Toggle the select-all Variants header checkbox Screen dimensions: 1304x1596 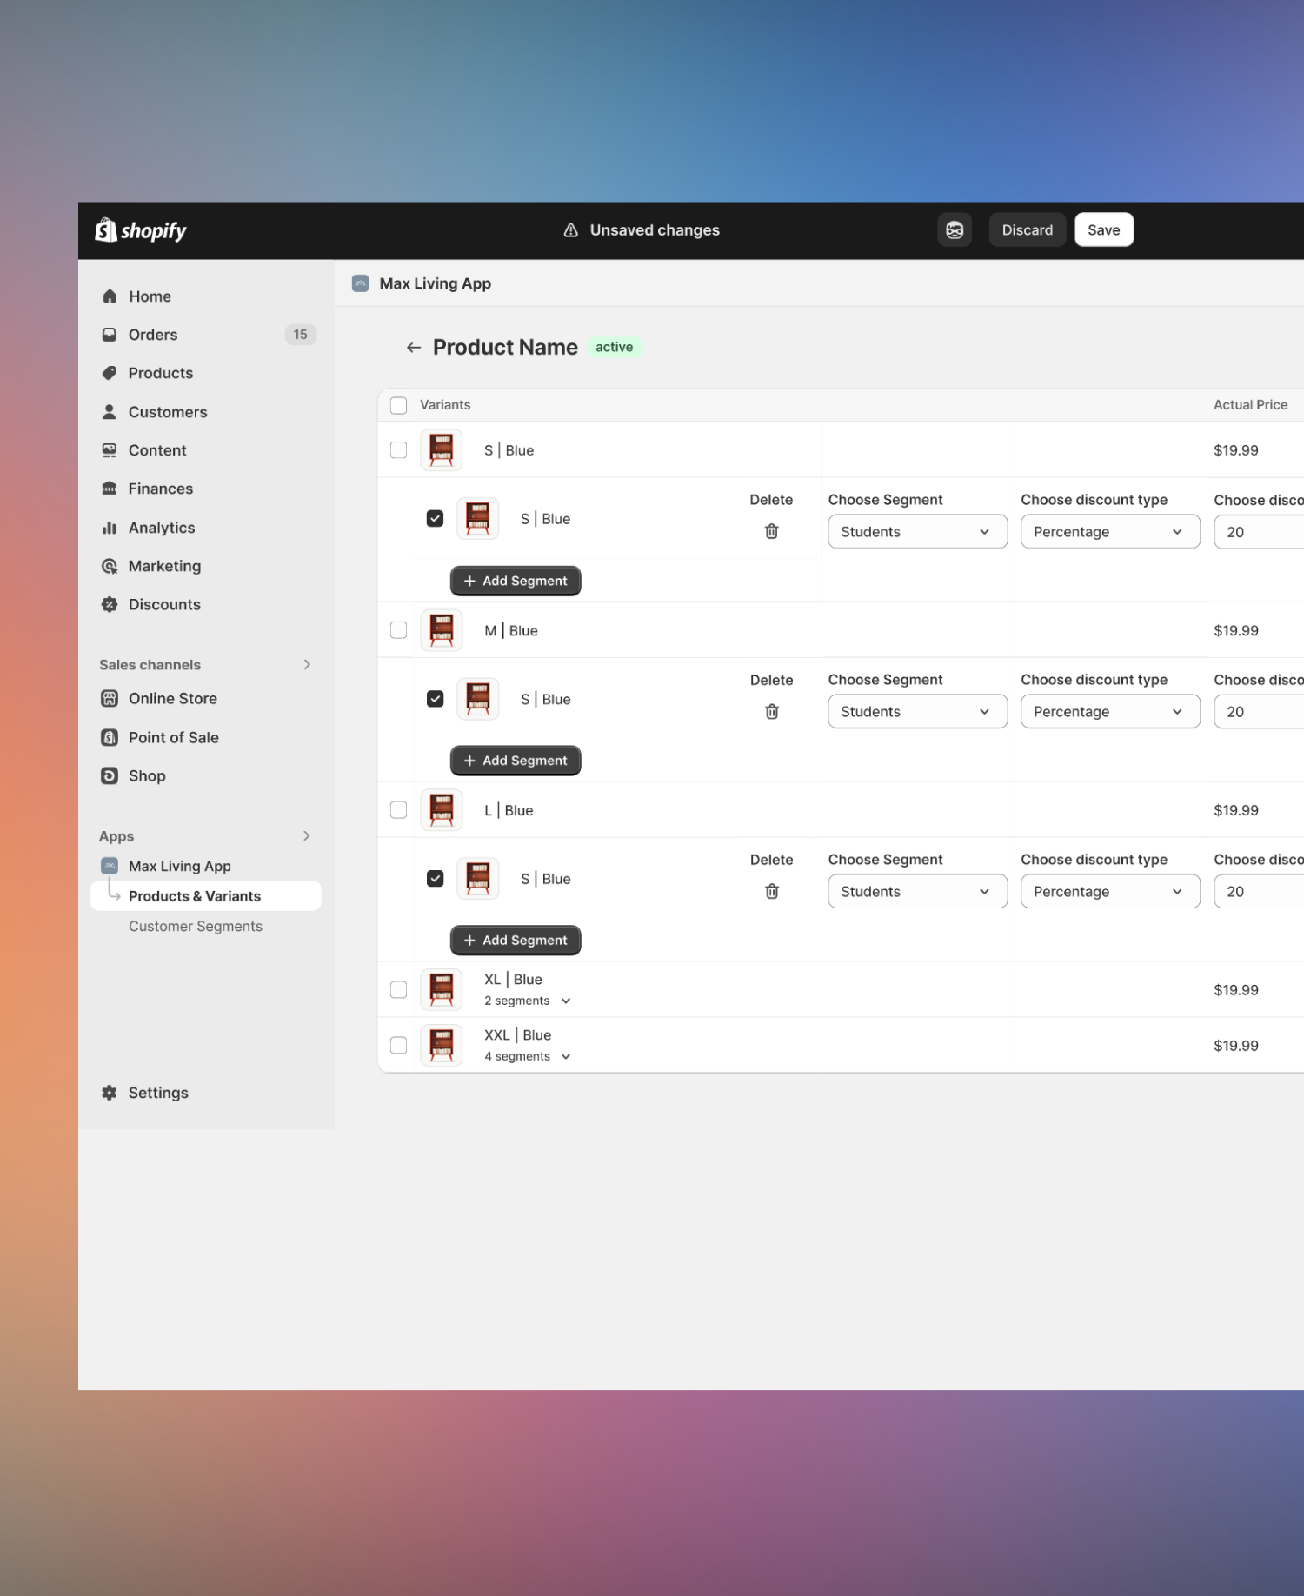point(398,405)
